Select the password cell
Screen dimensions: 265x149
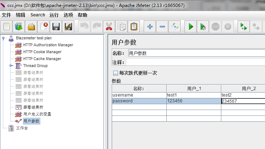point(139,101)
